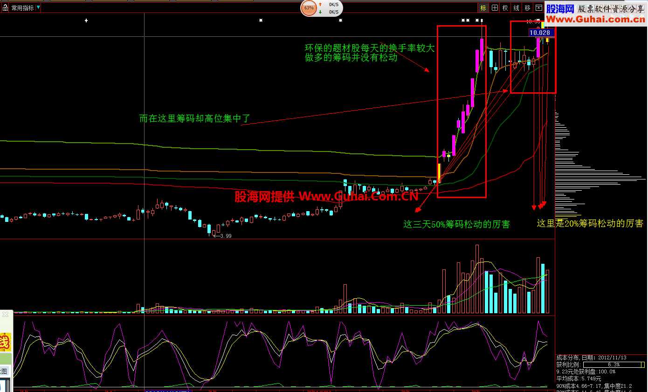The image size is (648, 392).
Task: Click the orange upload speed arrow
Action: pos(320,4)
